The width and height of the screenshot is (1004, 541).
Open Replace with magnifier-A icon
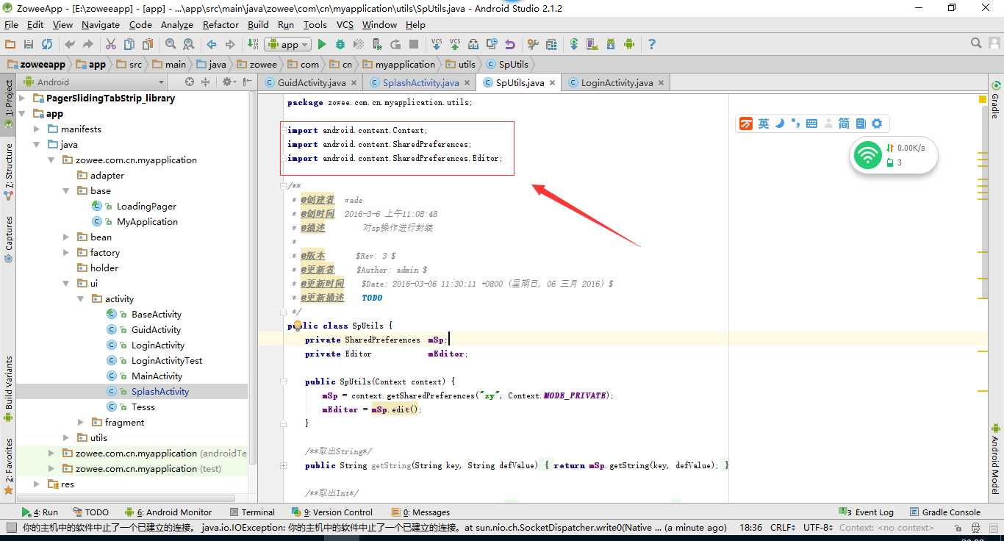click(189, 44)
